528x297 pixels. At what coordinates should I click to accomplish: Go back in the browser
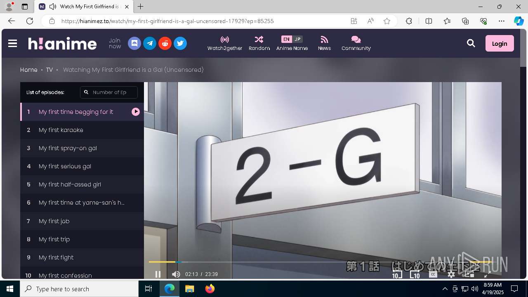click(x=12, y=21)
